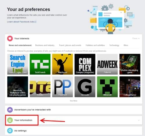Switch to the Technology tab
The height and width of the screenshot is (136, 145).
click(114, 45)
